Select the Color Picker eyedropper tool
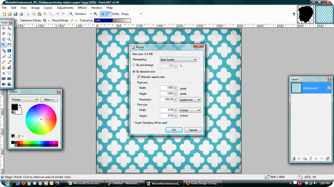The height and width of the screenshot is (187, 334). pyautogui.click(x=9, y=62)
